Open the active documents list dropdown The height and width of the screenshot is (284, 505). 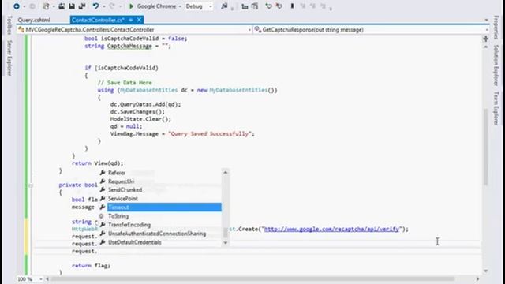click(486, 20)
